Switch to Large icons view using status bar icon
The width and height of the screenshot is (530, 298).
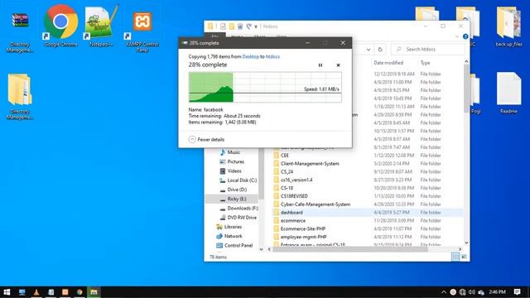click(464, 257)
